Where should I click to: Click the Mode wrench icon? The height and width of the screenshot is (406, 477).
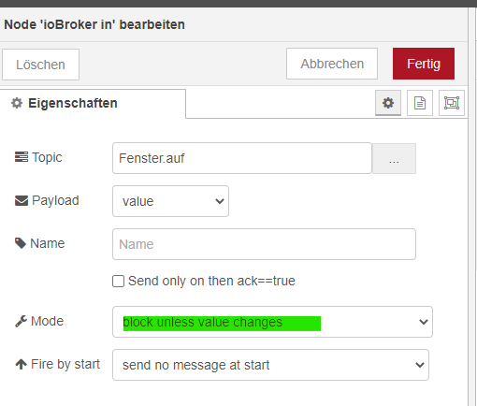click(x=22, y=321)
